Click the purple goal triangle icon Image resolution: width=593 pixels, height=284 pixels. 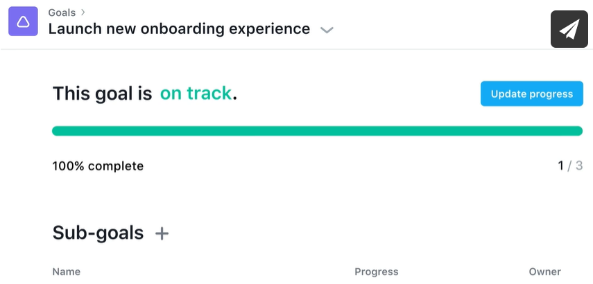pos(23,21)
